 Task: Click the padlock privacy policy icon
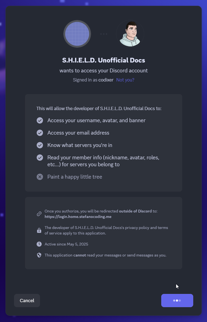(x=39, y=230)
